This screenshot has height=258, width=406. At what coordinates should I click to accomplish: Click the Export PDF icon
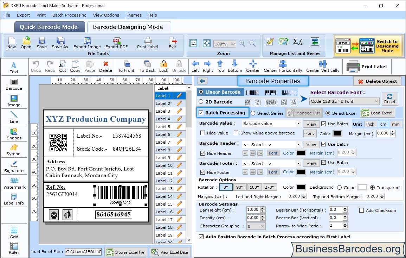[x=116, y=43]
